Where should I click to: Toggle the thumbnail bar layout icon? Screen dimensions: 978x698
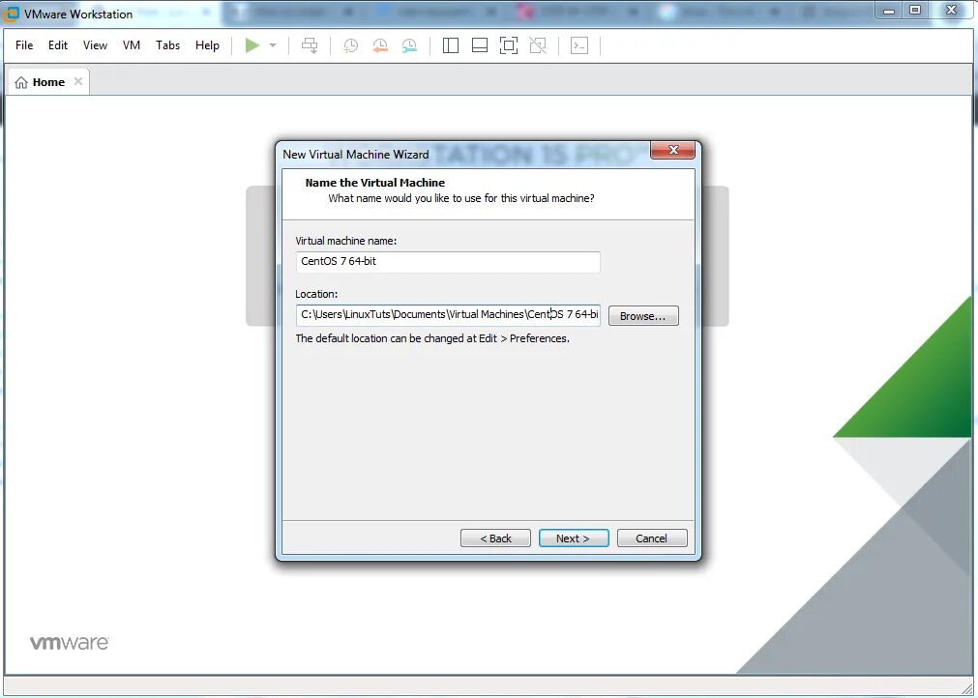click(x=480, y=45)
